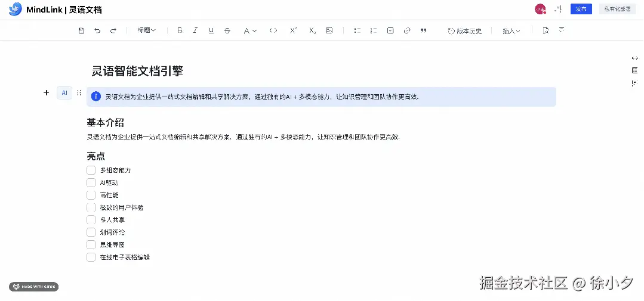This screenshot has width=644, height=301.
Task: Click the blue 发布 publish button
Action: (581, 9)
